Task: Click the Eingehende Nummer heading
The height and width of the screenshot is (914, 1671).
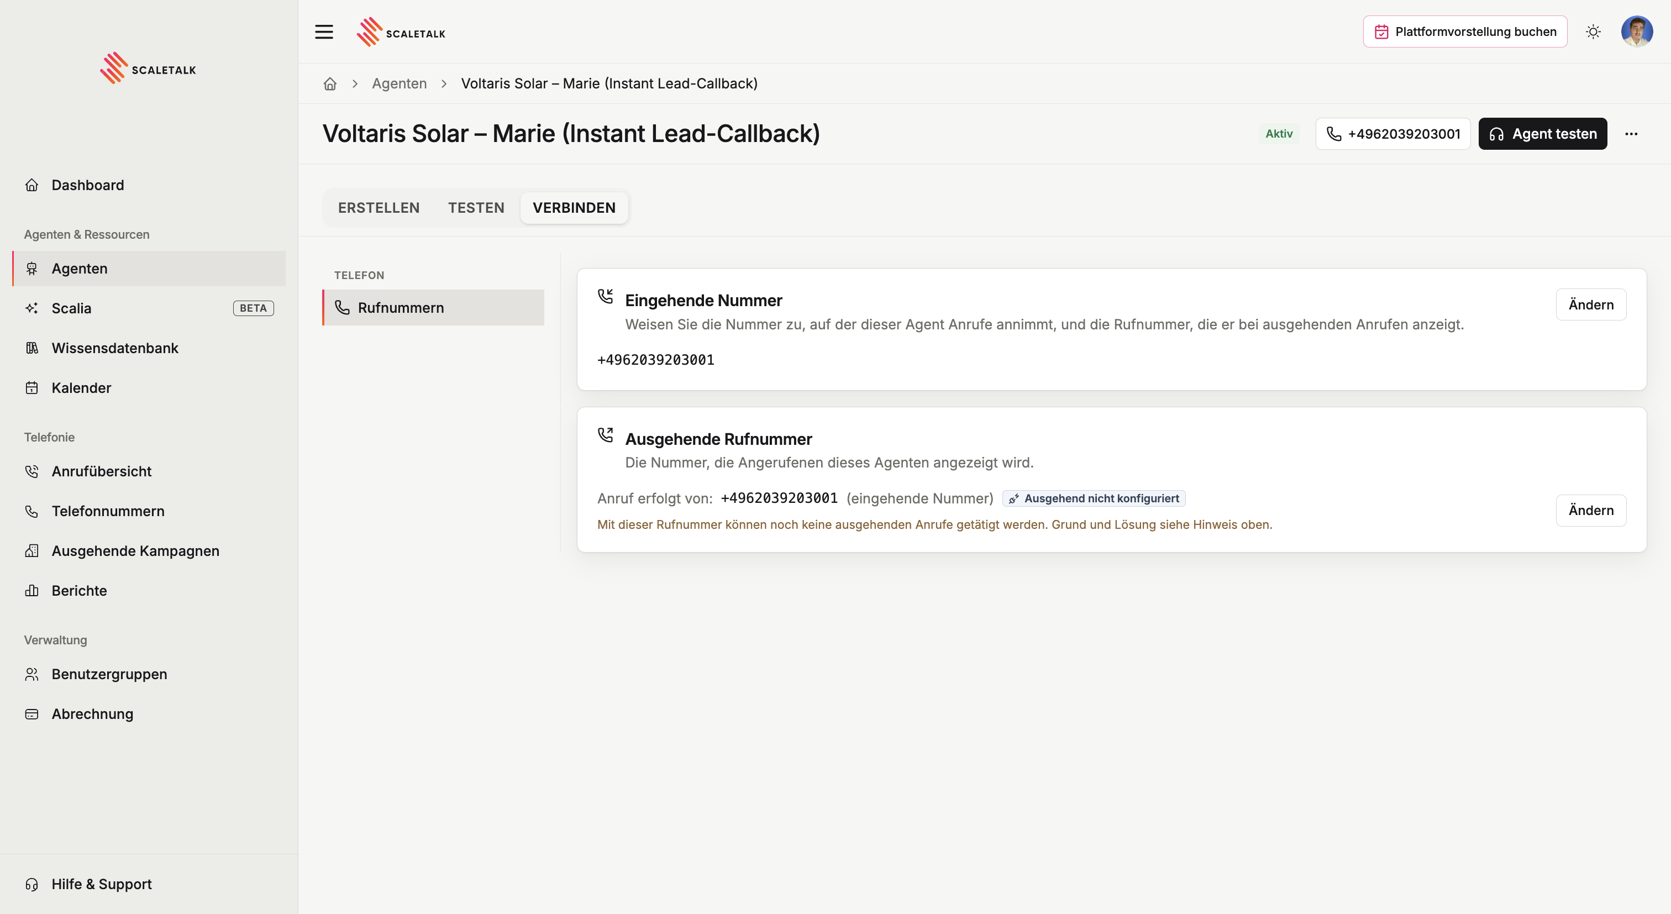Action: point(703,301)
